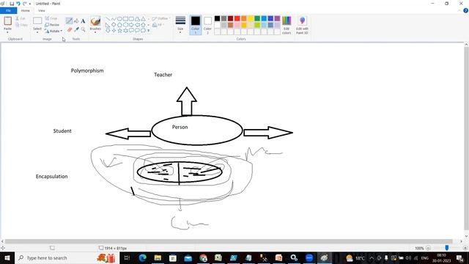Ribbon minimize chevron arrow
The width and height of the screenshot is (469, 264).
coord(459,10)
